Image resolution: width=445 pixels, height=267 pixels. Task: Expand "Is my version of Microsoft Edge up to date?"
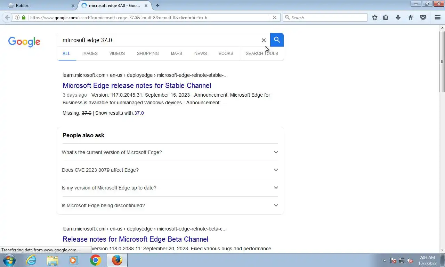[x=170, y=188]
